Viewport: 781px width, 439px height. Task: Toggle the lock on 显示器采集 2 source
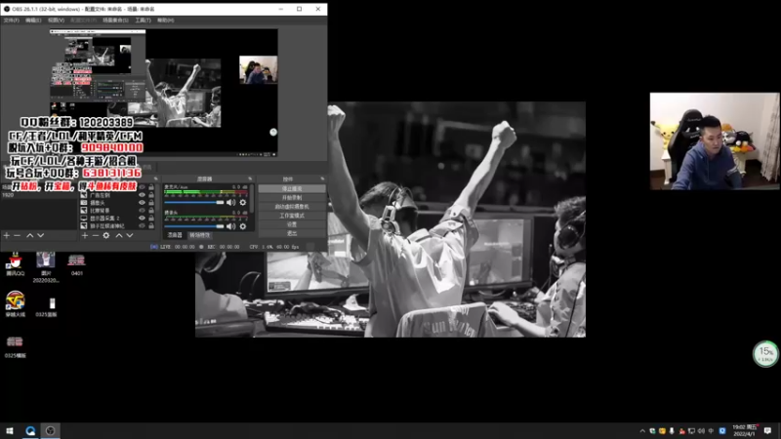(151, 218)
